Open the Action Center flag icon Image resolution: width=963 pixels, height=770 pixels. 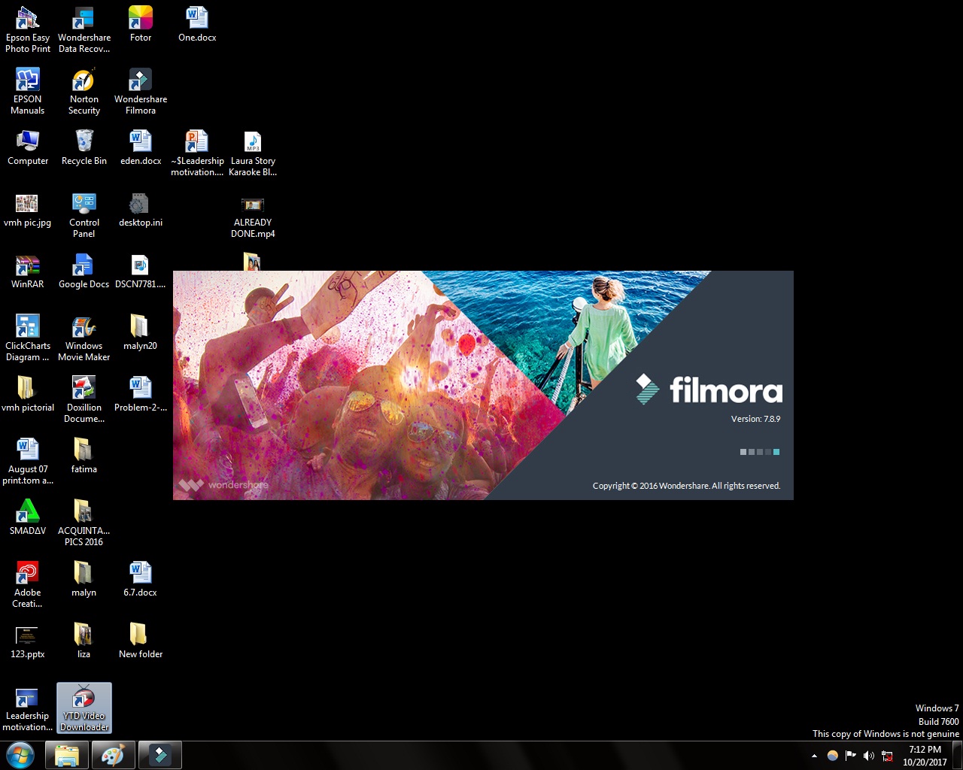851,756
